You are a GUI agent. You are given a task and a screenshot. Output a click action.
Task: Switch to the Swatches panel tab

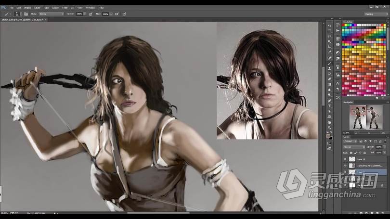point(348,22)
